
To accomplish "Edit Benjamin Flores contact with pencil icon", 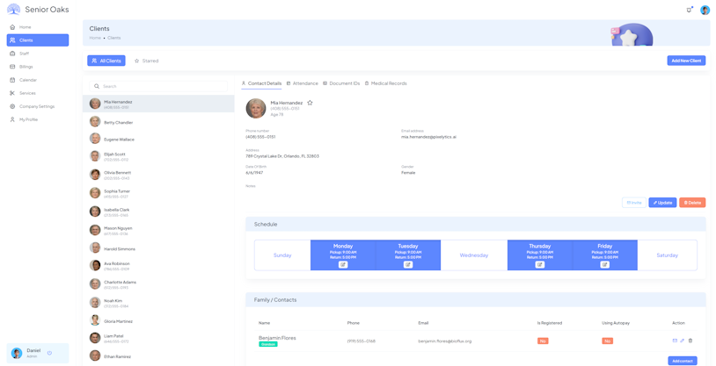I will tap(683, 341).
